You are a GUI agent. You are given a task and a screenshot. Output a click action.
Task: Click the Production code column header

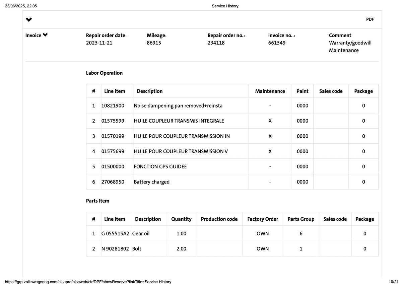tap(219, 219)
